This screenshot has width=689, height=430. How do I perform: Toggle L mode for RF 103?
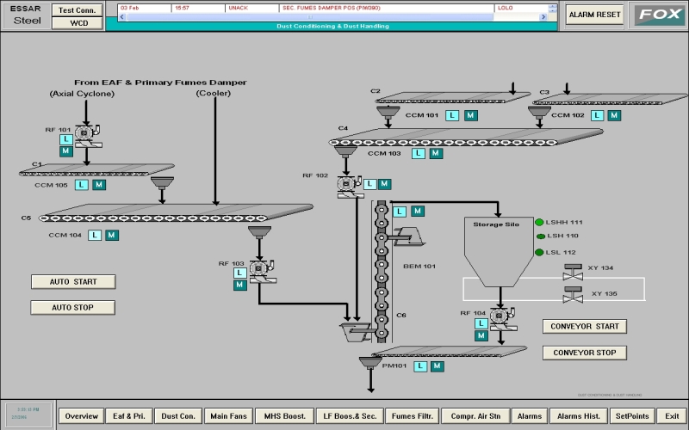click(239, 273)
